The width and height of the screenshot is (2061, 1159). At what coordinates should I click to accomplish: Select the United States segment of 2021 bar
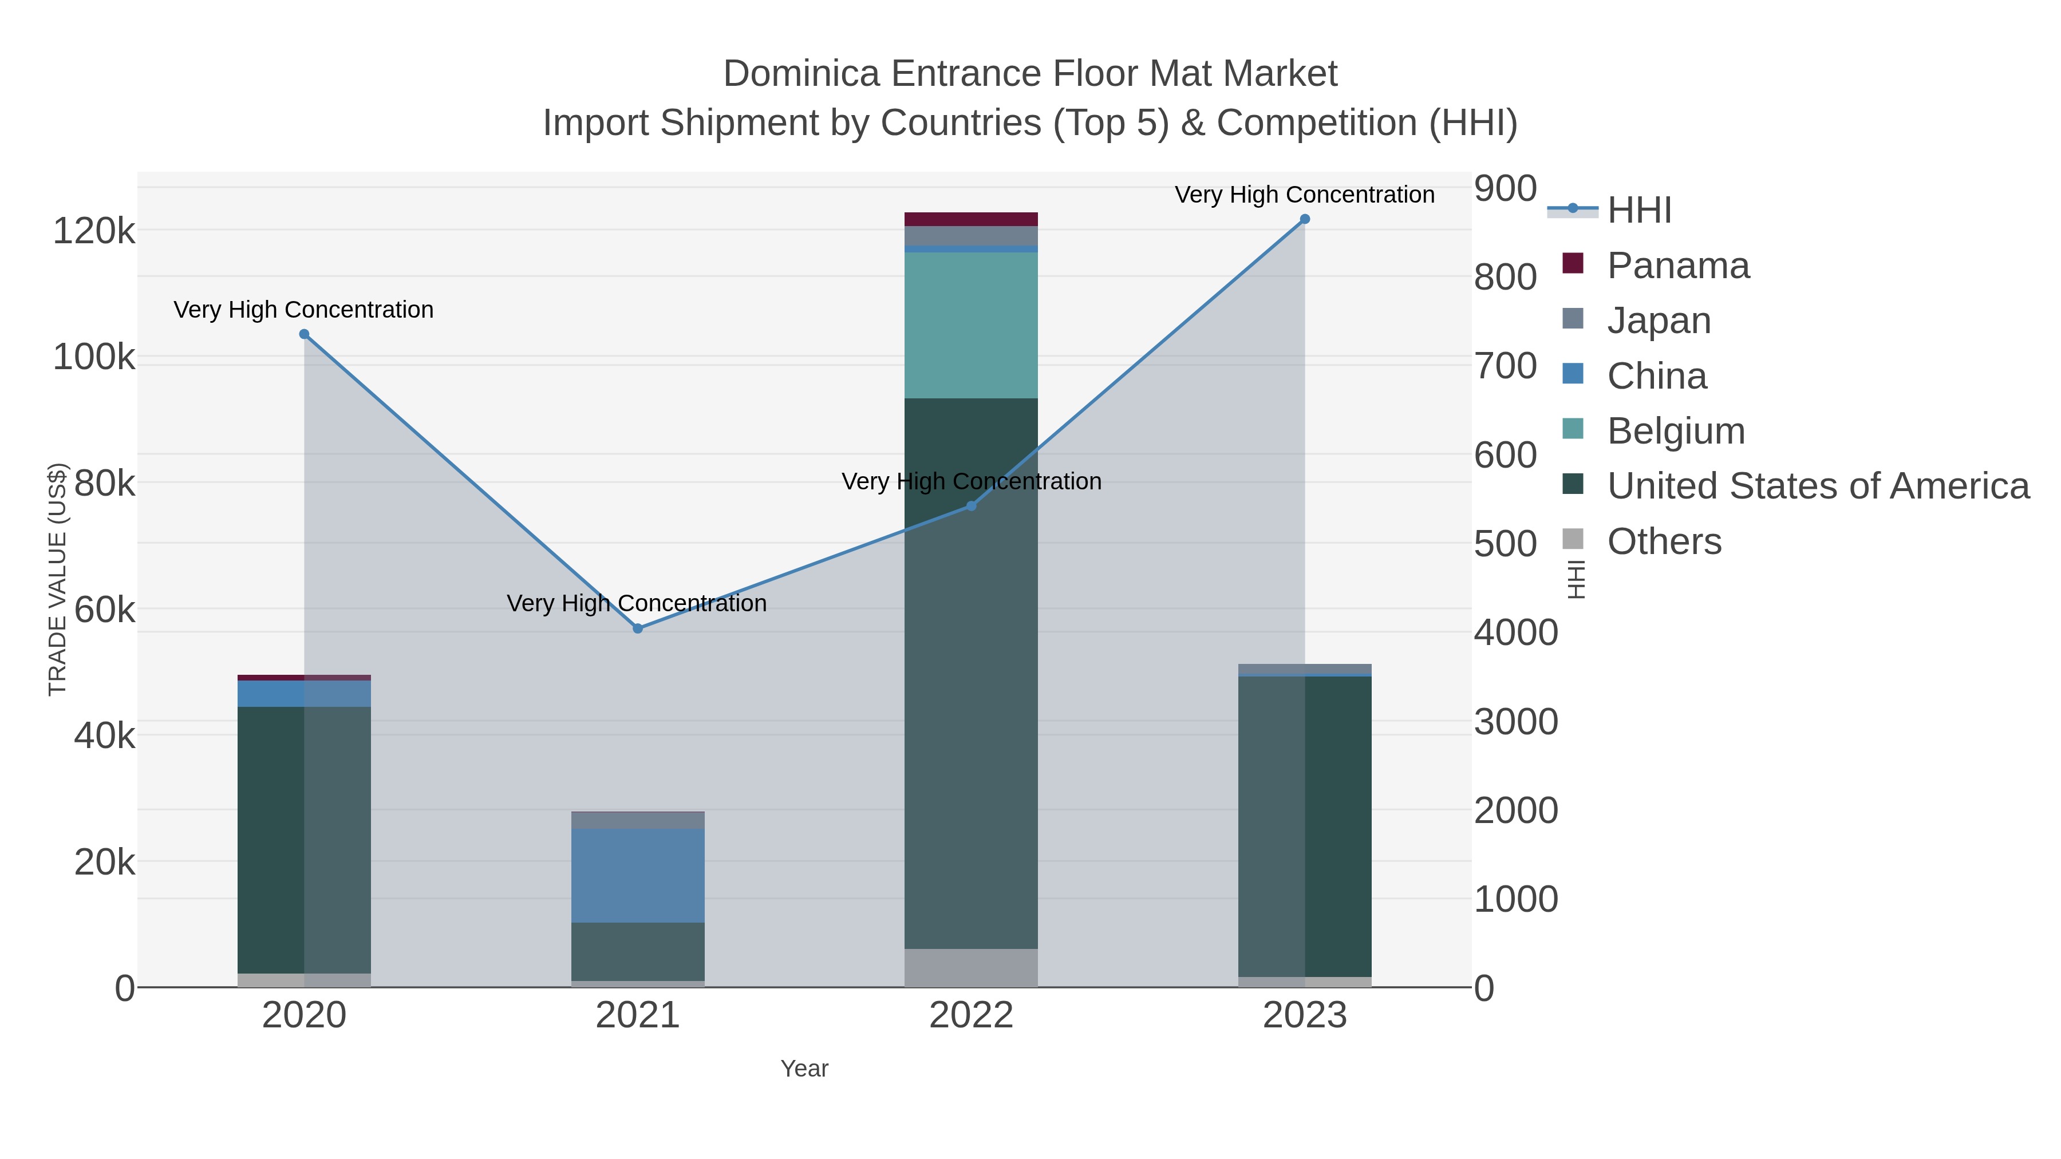[638, 952]
